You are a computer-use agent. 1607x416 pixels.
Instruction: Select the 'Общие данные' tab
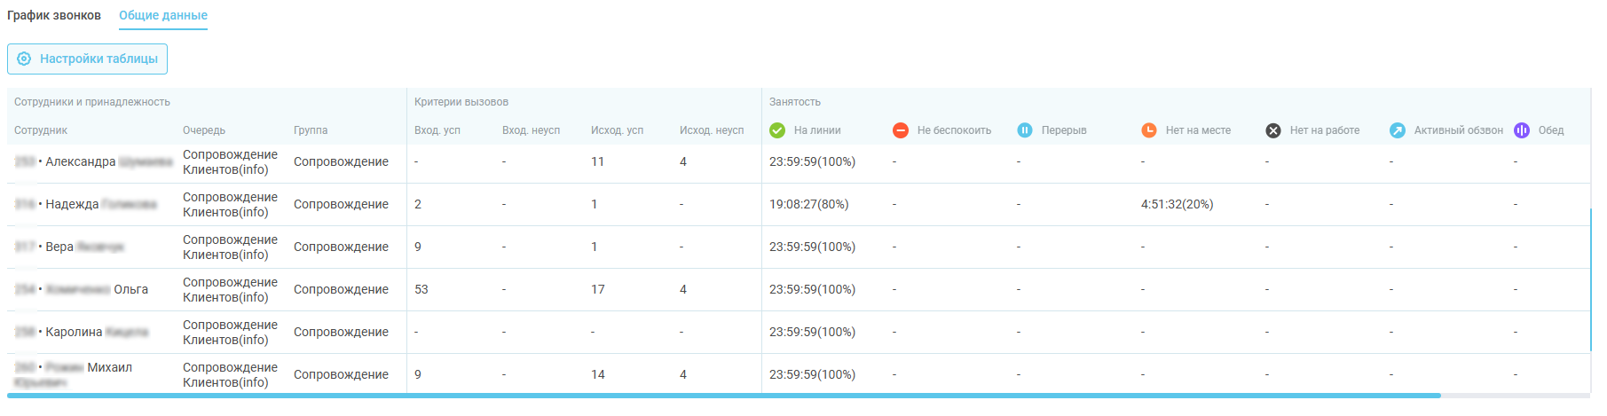[x=163, y=15]
